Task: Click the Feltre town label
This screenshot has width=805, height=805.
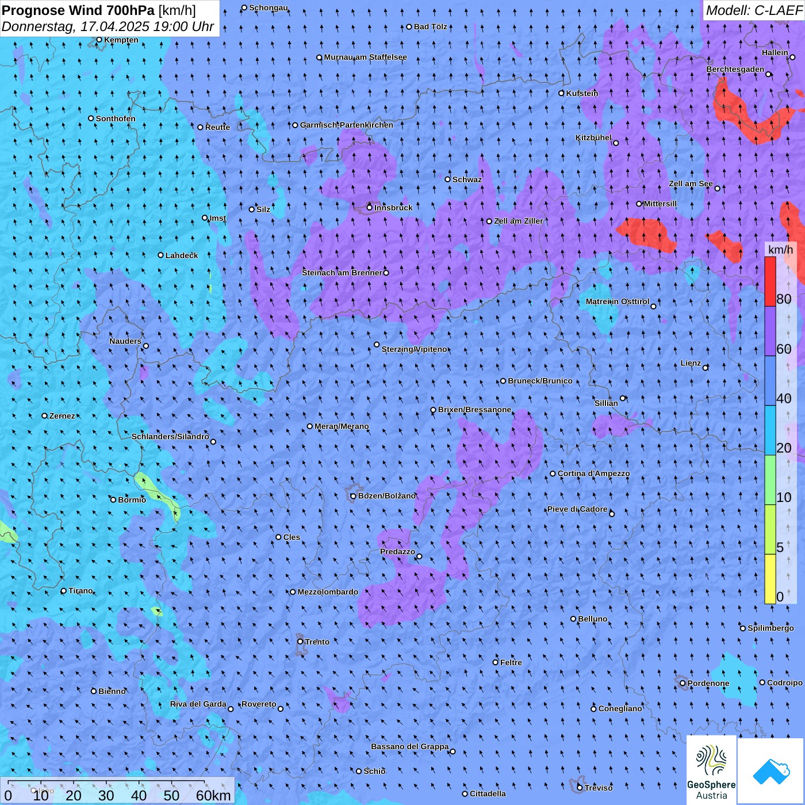Action: pyautogui.click(x=511, y=662)
